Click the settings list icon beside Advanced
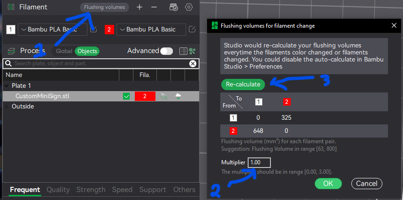 (x=183, y=51)
